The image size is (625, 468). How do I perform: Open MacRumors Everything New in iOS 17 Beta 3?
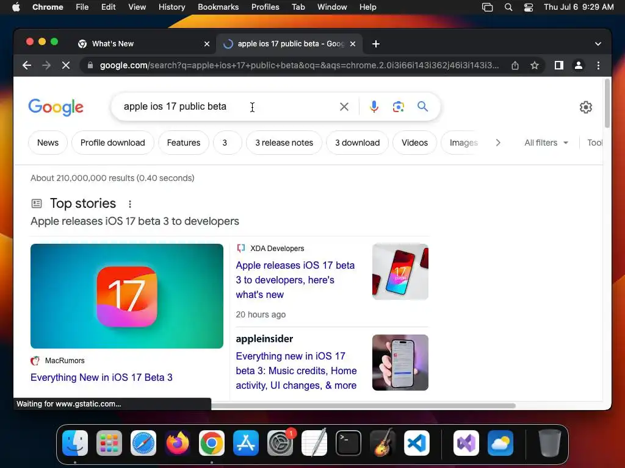click(x=102, y=377)
